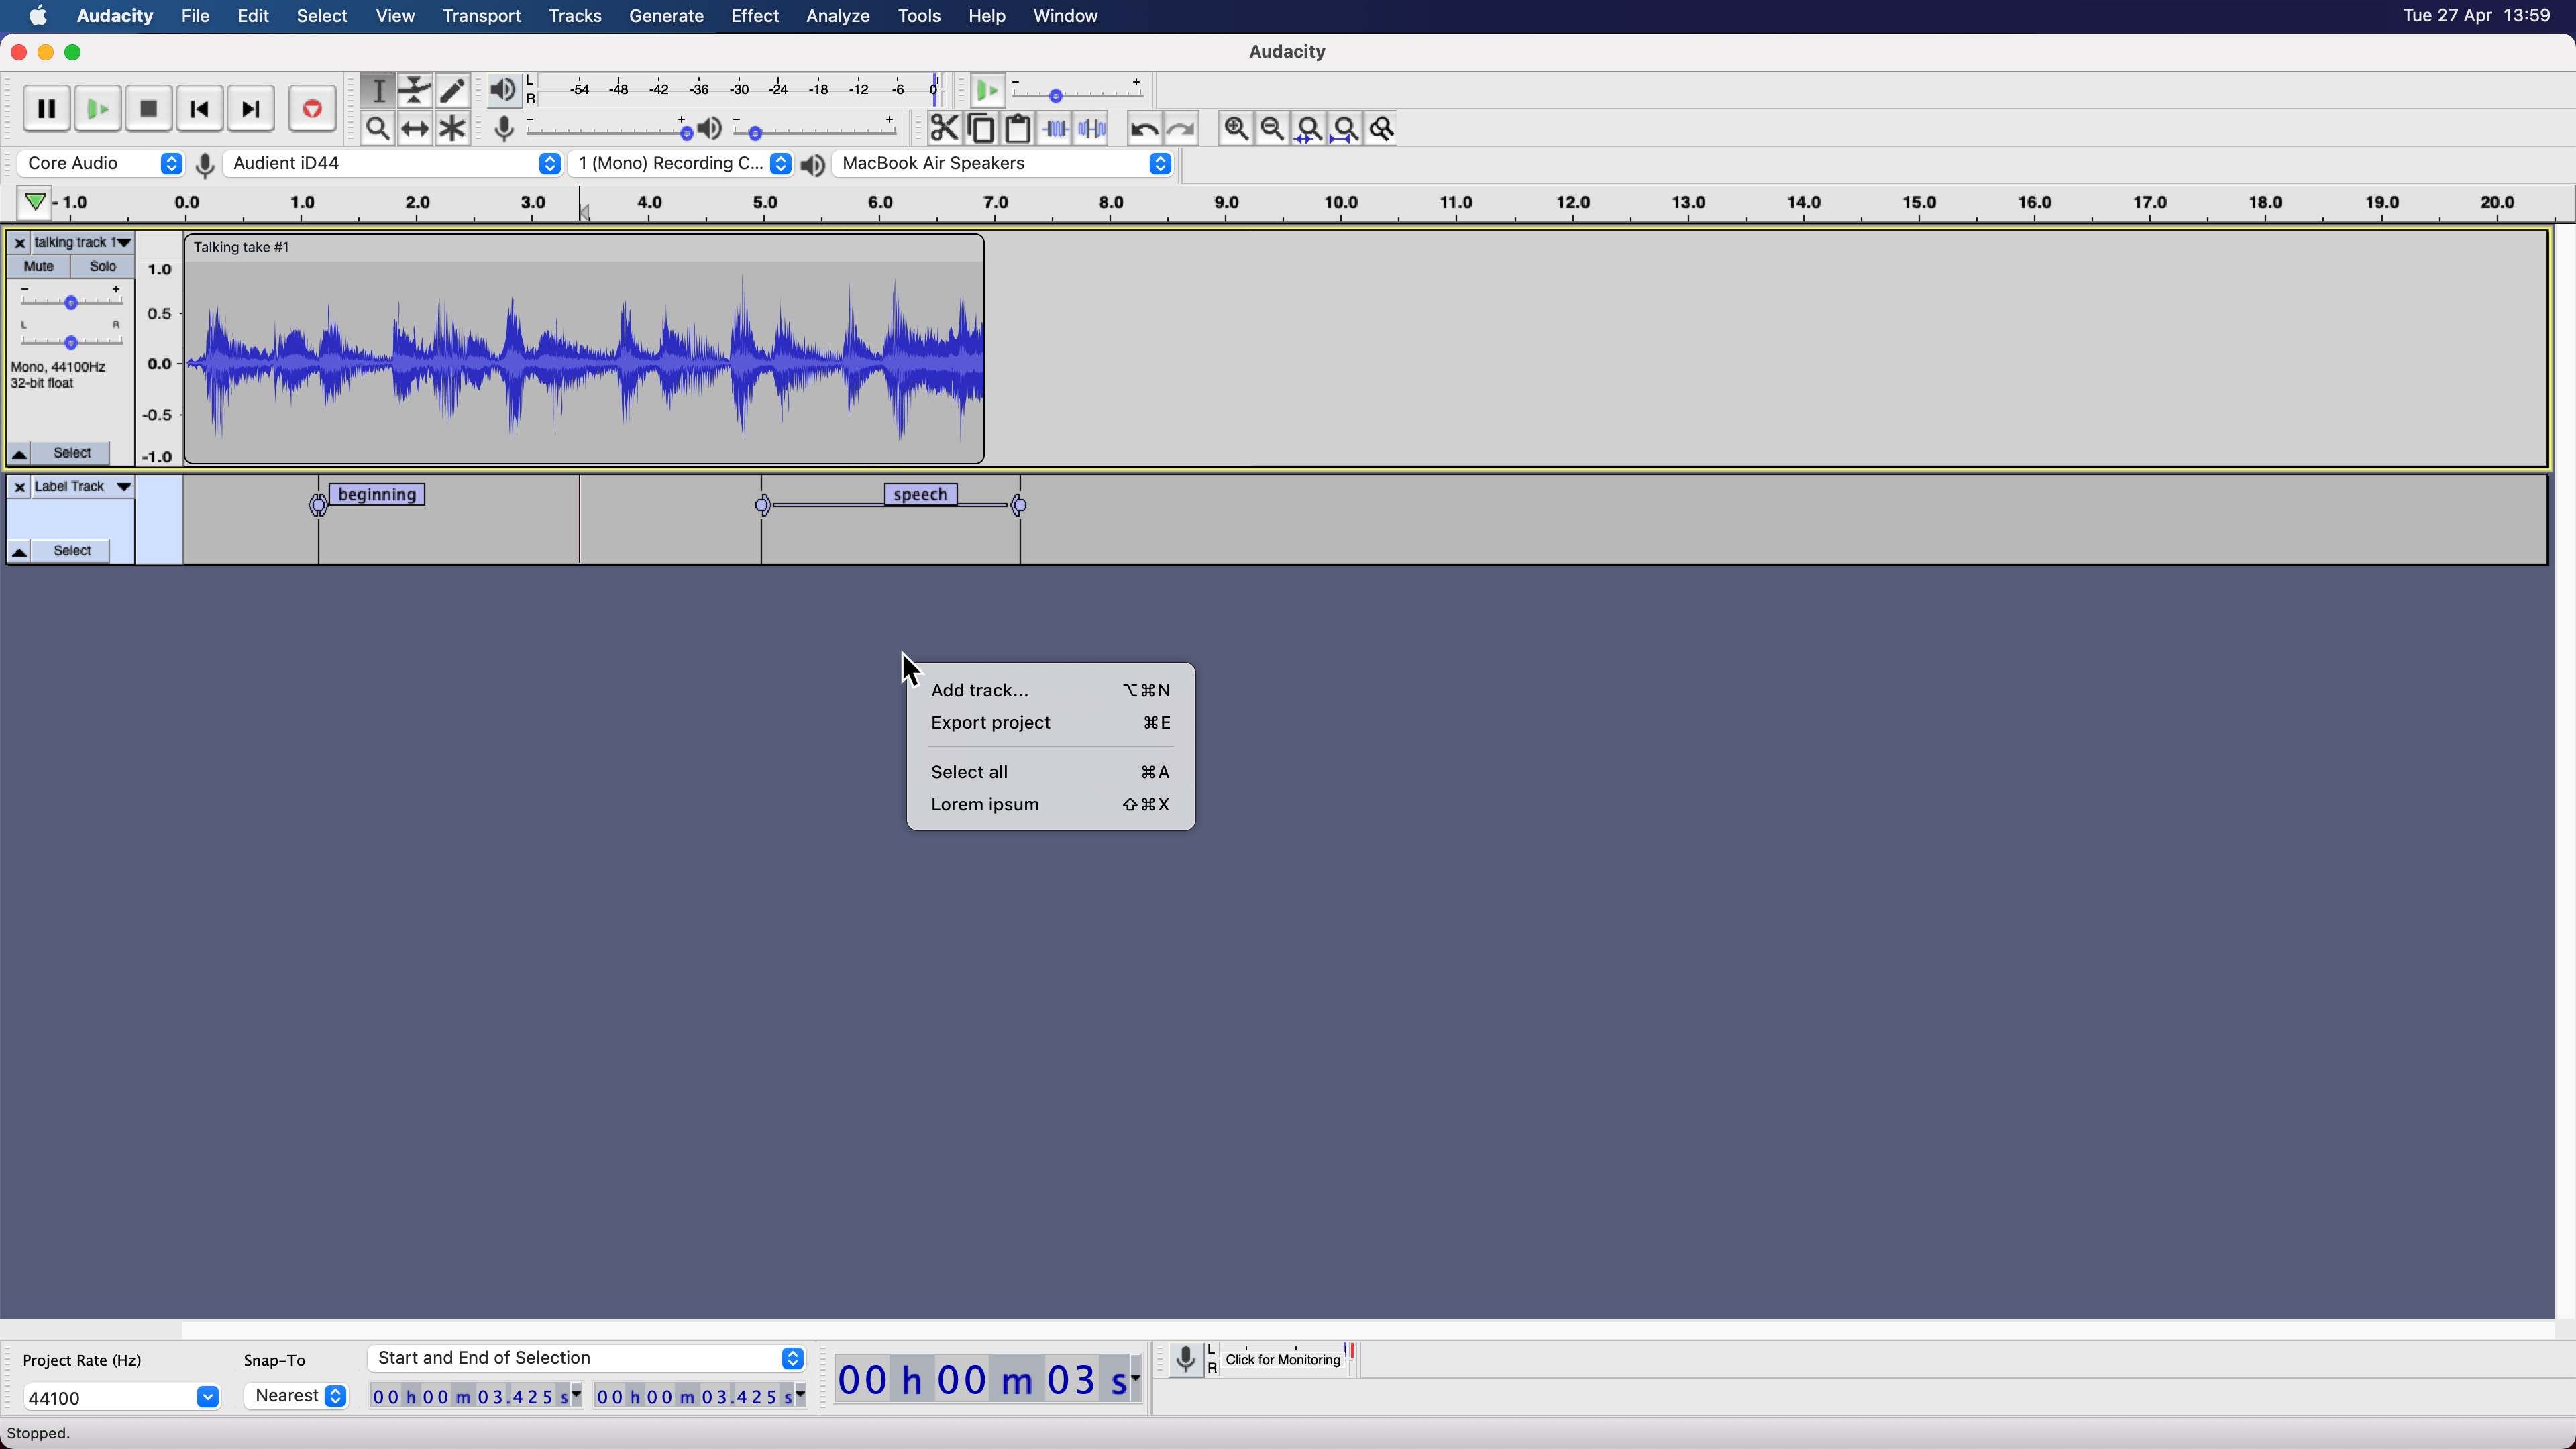
Task: Open the Effect menu
Action: [755, 16]
